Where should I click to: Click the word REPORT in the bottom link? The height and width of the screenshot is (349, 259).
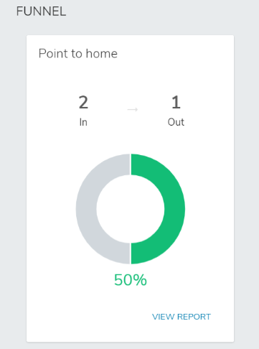[x=194, y=317]
